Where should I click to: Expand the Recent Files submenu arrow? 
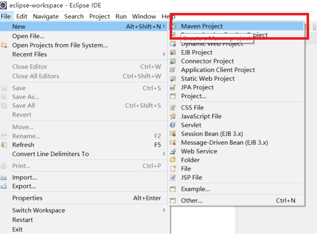pos(164,54)
